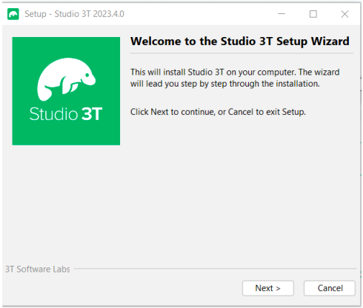Minimize the Setup window

[282, 14]
